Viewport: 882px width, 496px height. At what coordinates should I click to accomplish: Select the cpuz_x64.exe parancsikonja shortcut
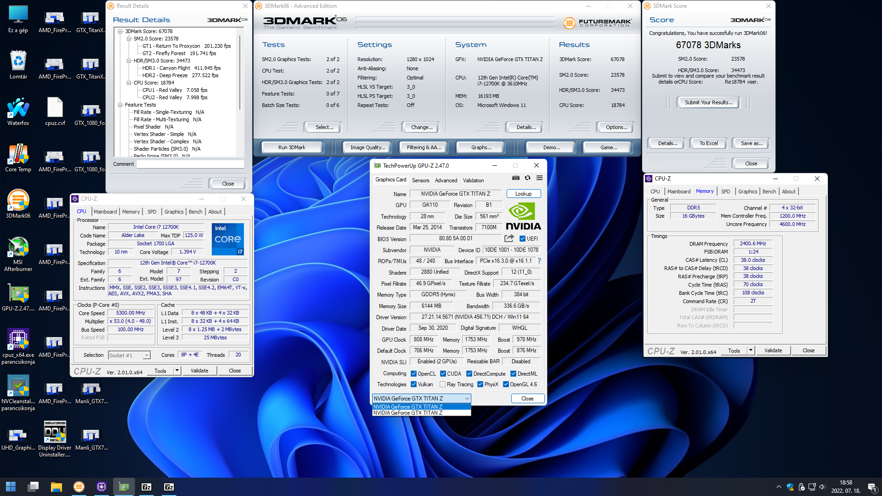[18, 347]
